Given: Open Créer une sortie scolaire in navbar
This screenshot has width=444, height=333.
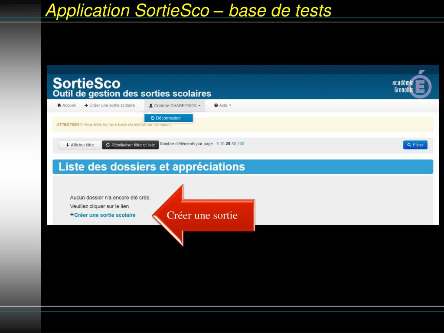Looking at the screenshot, I should click(x=110, y=105).
